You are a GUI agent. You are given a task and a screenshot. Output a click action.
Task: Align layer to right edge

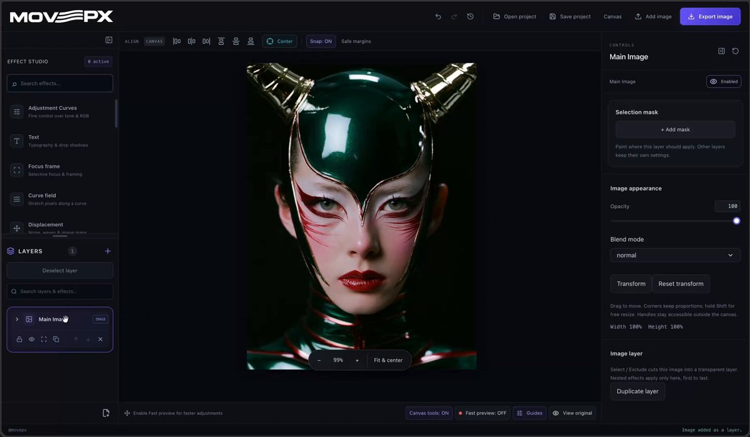tap(206, 41)
